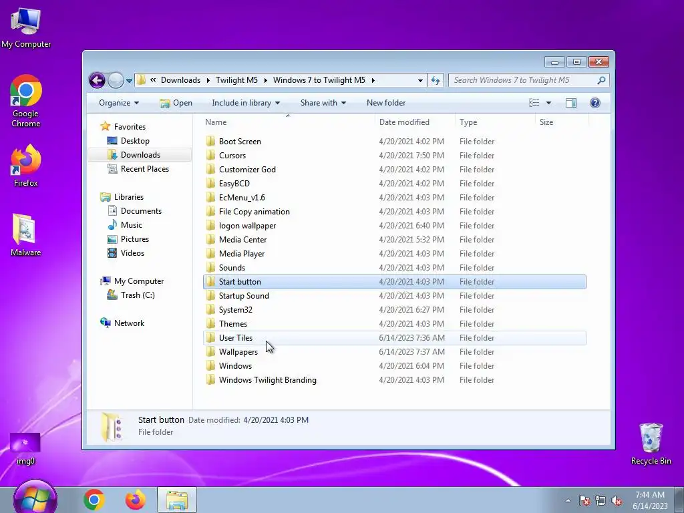Open Desktop in the navigation pane

pyautogui.click(x=135, y=141)
